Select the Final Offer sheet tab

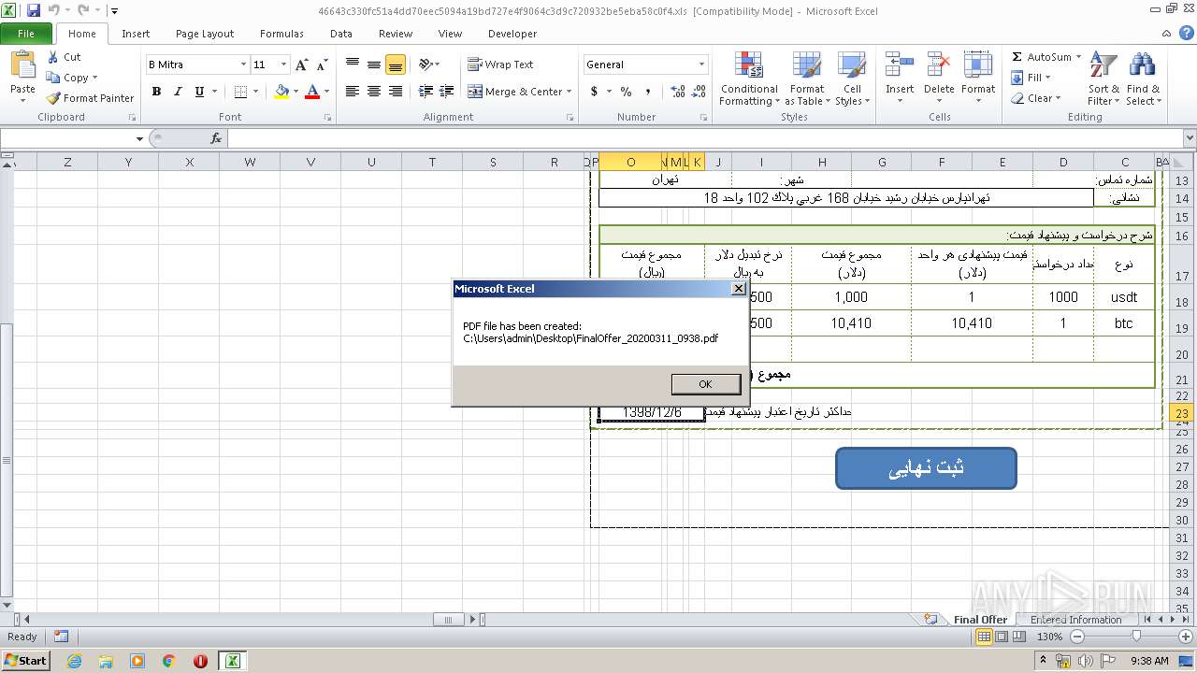coord(980,620)
